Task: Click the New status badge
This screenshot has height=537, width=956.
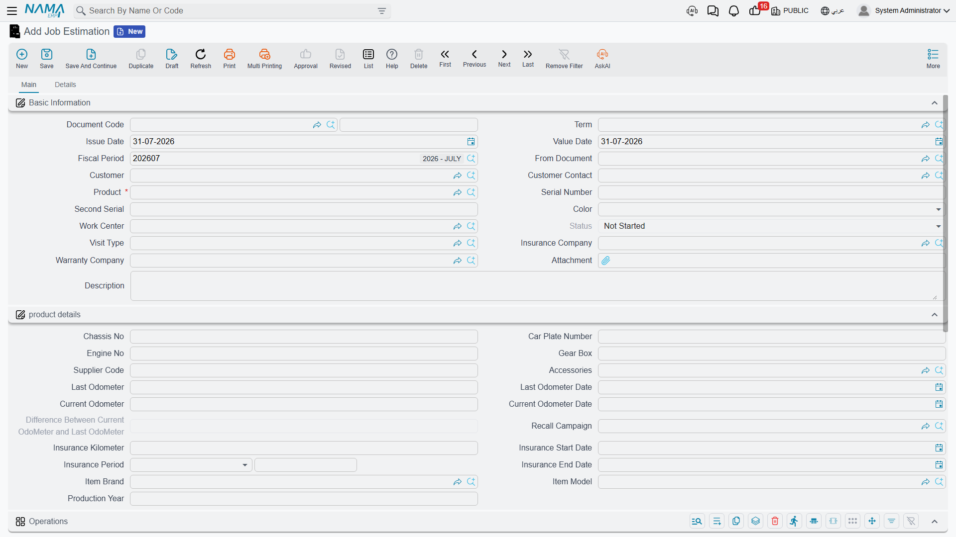Action: (129, 31)
